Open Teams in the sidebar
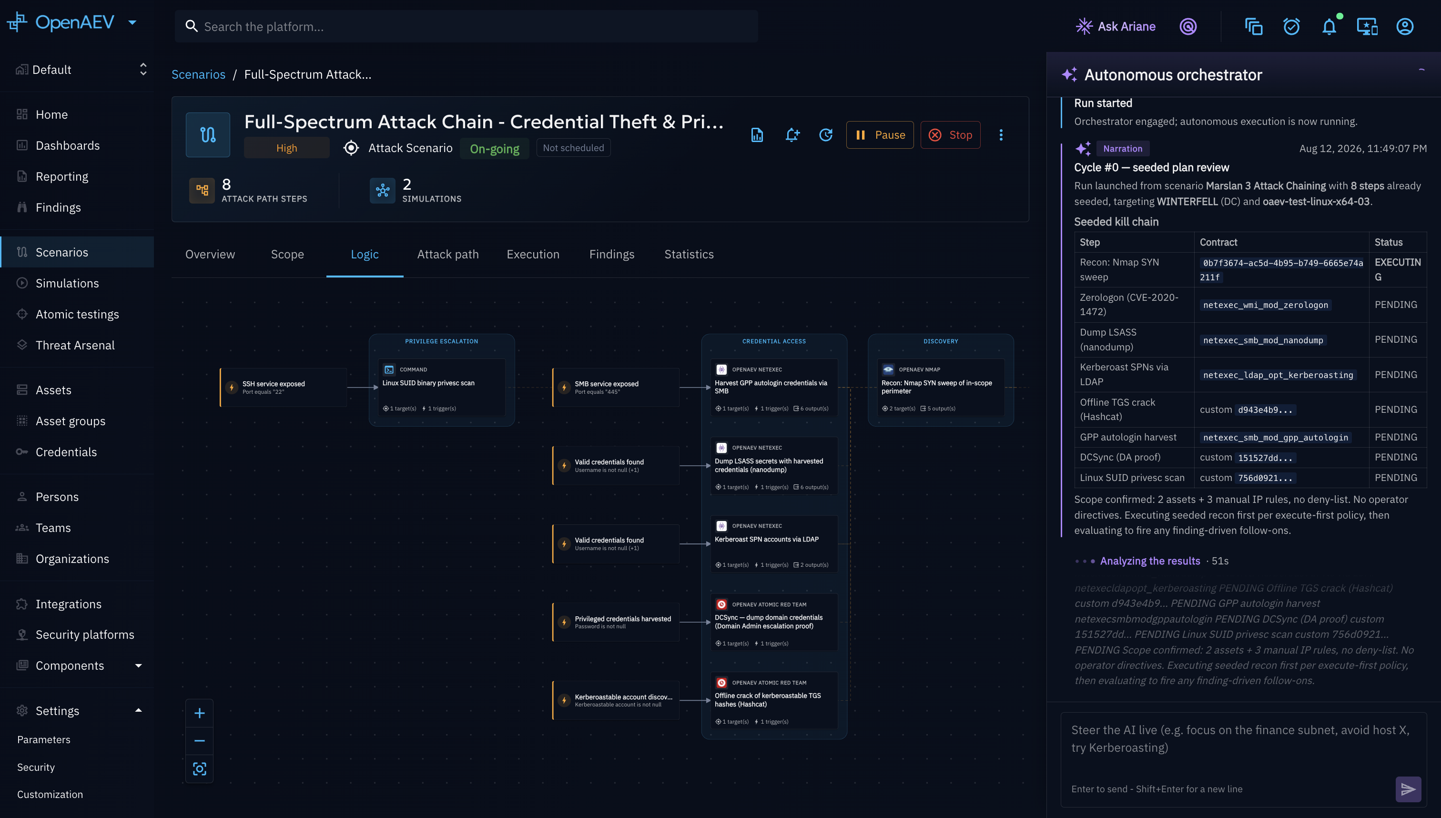Viewport: 1441px width, 818px height. (77, 528)
